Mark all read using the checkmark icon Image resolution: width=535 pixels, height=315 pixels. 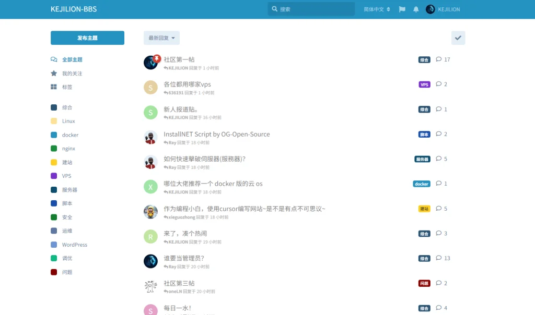click(458, 38)
